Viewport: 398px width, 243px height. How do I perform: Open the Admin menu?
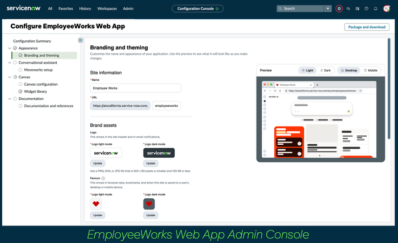coord(128,9)
